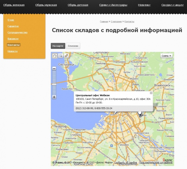Click the Петергоф label on map
187x169 pixels.
(60, 126)
